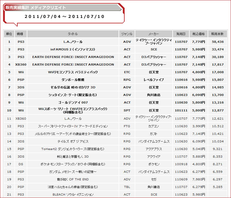This screenshot has height=198, width=231.
Task: Click sales figure 15,807
Action: pyautogui.click(x=218, y=80)
